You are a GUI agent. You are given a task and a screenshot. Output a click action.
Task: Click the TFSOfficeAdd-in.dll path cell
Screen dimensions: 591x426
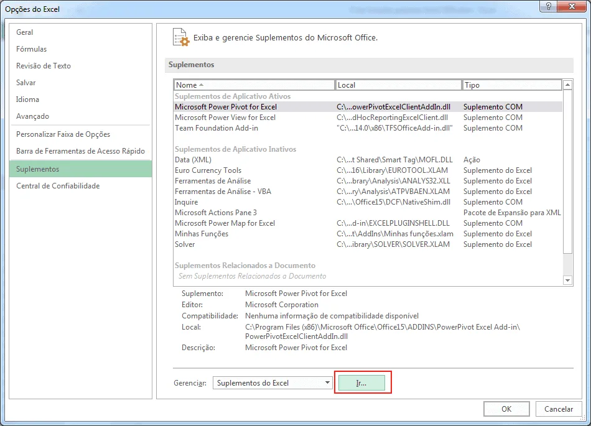[394, 128]
